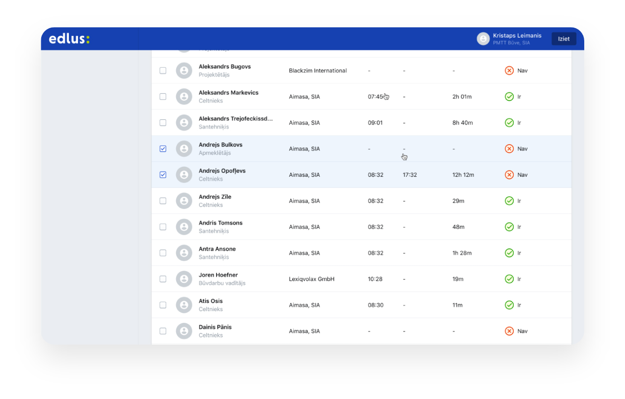Click the Iziet logout button

coord(564,39)
